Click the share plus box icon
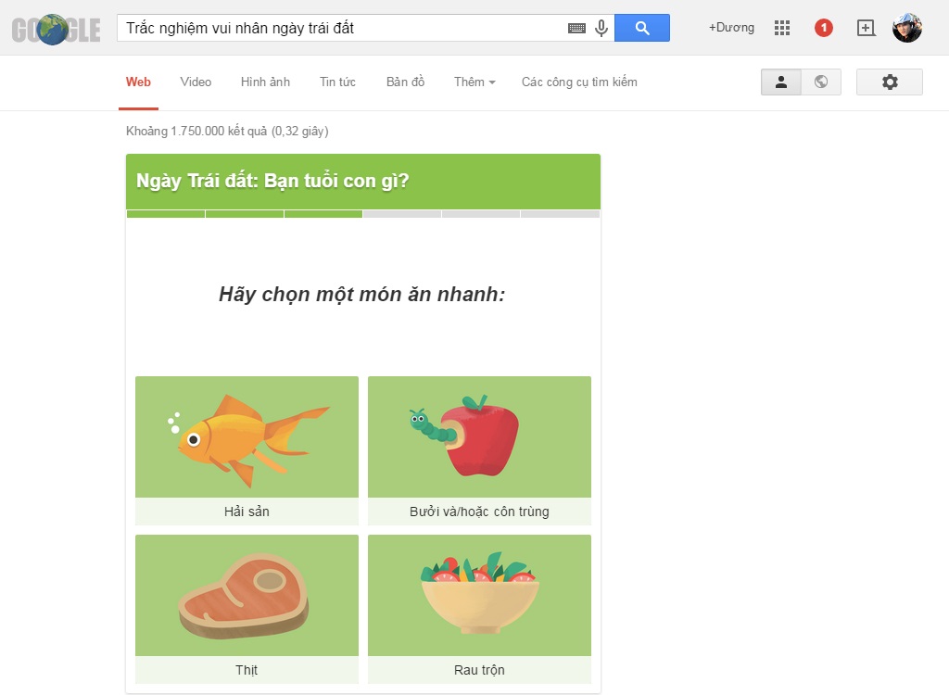This screenshot has height=695, width=949. [x=867, y=28]
